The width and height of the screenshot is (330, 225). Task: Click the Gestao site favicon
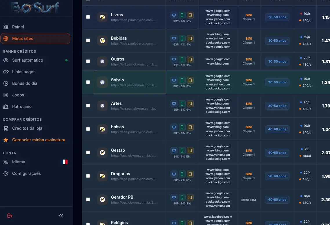tap(102, 153)
